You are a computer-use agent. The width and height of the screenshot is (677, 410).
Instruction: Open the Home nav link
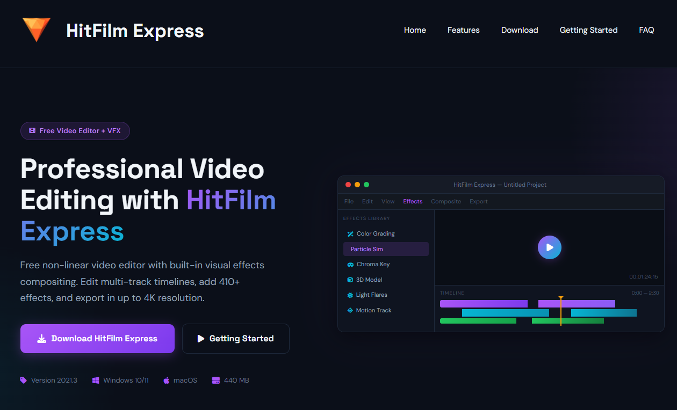click(415, 30)
